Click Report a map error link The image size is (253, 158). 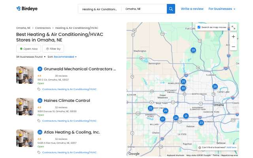230,155
